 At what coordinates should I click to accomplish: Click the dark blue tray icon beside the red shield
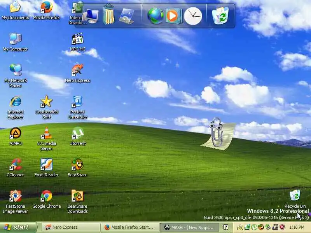[x=275, y=227]
